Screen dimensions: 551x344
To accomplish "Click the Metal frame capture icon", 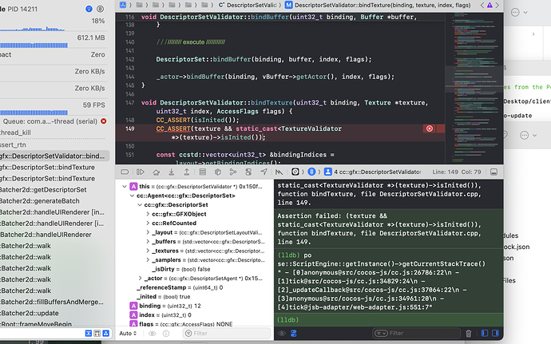I will (x=279, y=172).
